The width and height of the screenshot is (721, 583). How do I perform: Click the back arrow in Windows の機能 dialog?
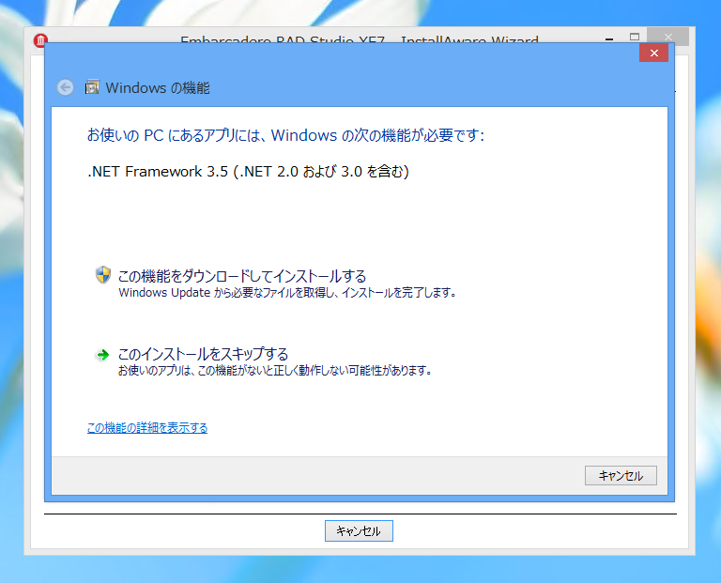(x=66, y=87)
